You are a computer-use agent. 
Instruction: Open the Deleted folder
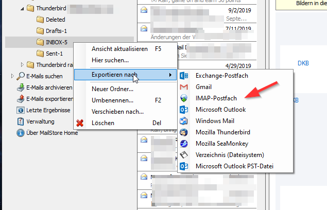click(x=56, y=20)
